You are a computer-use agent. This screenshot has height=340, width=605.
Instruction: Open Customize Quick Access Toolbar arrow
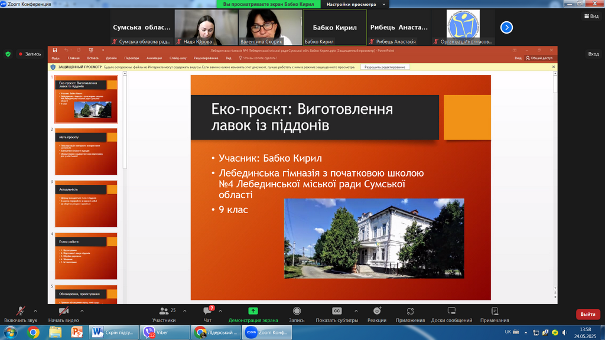pos(103,50)
